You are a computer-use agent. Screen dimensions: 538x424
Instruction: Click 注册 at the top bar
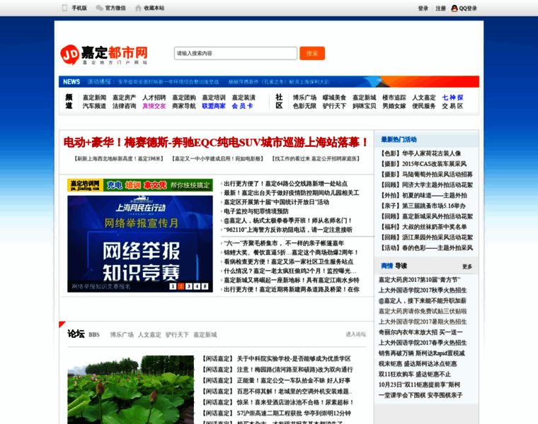440,8
